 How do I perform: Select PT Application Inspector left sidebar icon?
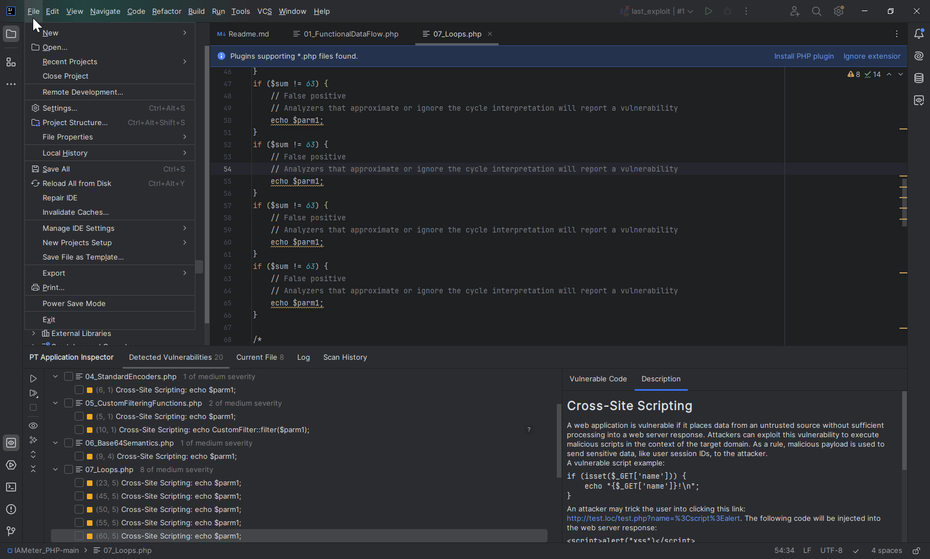point(11,443)
